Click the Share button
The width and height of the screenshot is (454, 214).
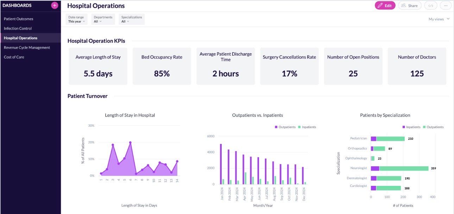click(410, 6)
